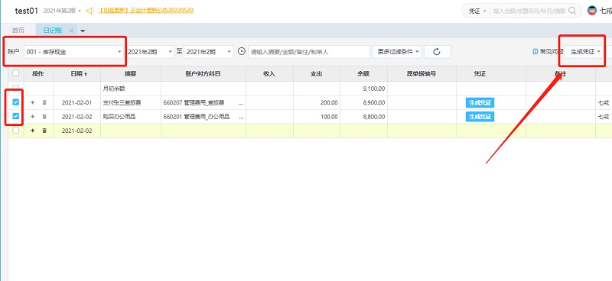Click the 9,100.00 balance cell
The image size is (612, 281).
tap(363, 89)
